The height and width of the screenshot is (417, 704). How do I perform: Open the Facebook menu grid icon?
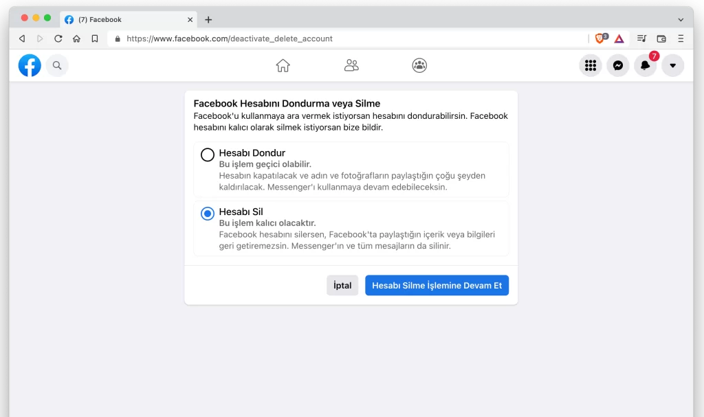coord(591,65)
